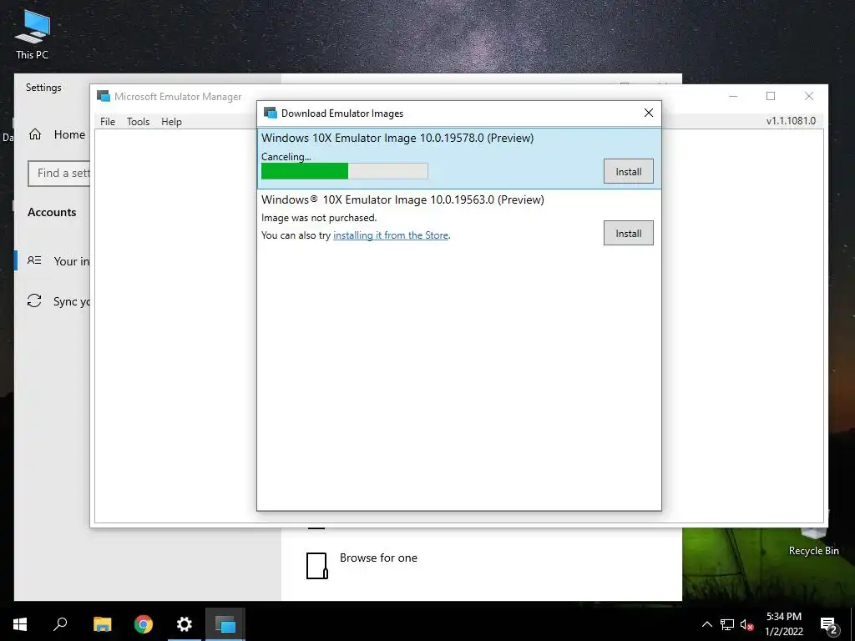855x641 pixels.
Task: Minimize the Microsoft Emulator Manager window
Action: pos(733,96)
